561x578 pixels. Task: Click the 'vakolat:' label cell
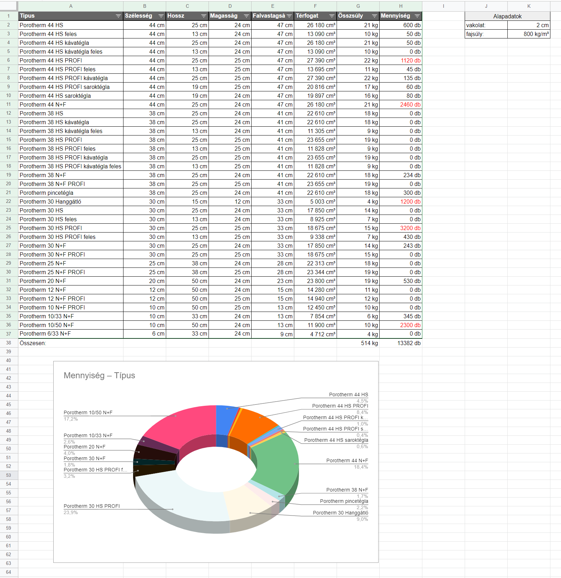[x=486, y=25]
